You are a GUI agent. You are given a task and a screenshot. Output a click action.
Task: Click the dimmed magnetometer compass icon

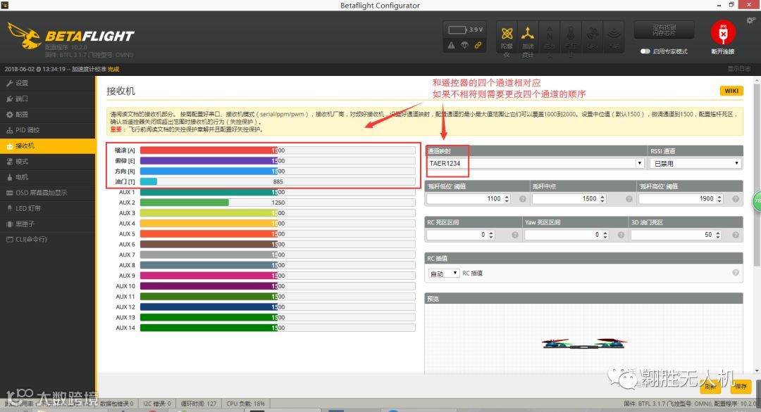(550, 34)
